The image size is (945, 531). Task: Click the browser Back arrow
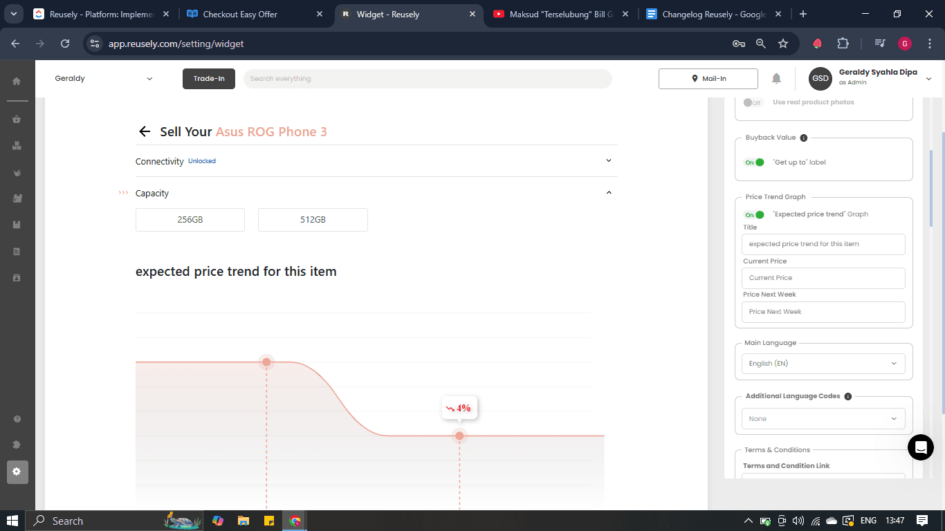(15, 43)
